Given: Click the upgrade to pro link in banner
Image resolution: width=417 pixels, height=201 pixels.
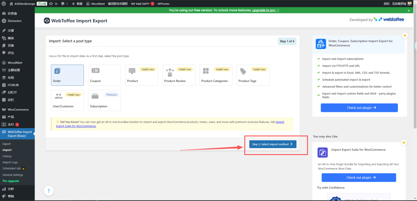Looking at the screenshot, I should coord(266,10).
